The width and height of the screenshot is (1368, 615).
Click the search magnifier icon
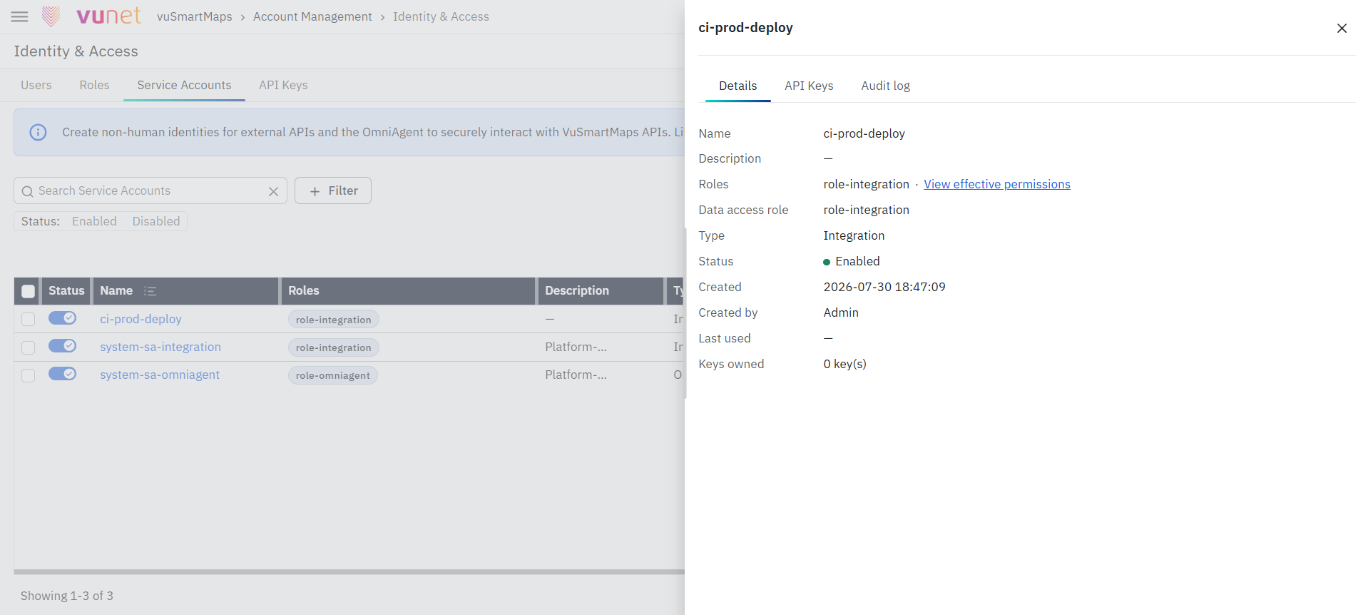(x=28, y=191)
